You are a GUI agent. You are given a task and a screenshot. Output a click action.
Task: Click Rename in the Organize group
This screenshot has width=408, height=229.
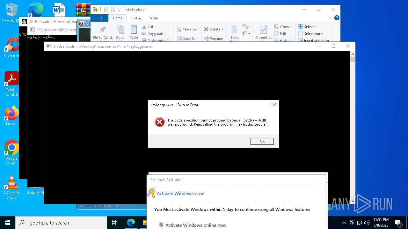(213, 38)
